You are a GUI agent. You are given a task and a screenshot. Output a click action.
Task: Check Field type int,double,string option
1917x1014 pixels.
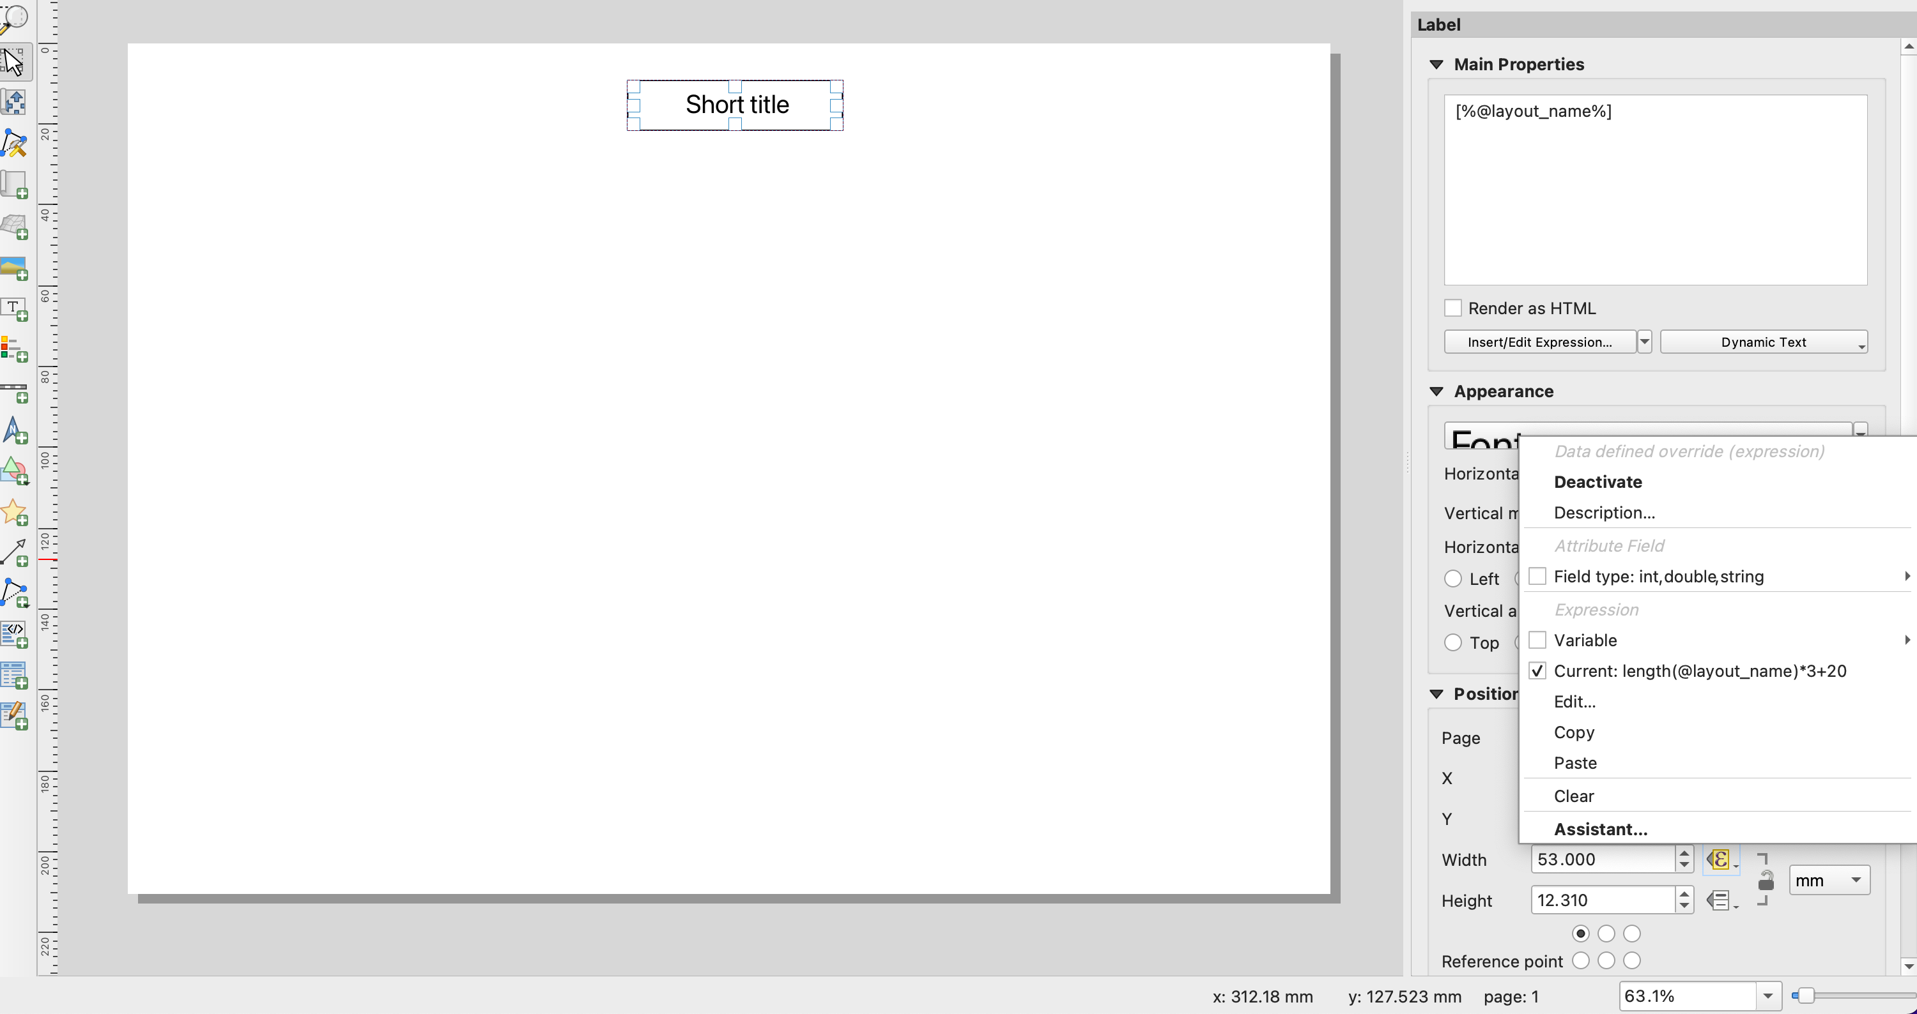1538,577
